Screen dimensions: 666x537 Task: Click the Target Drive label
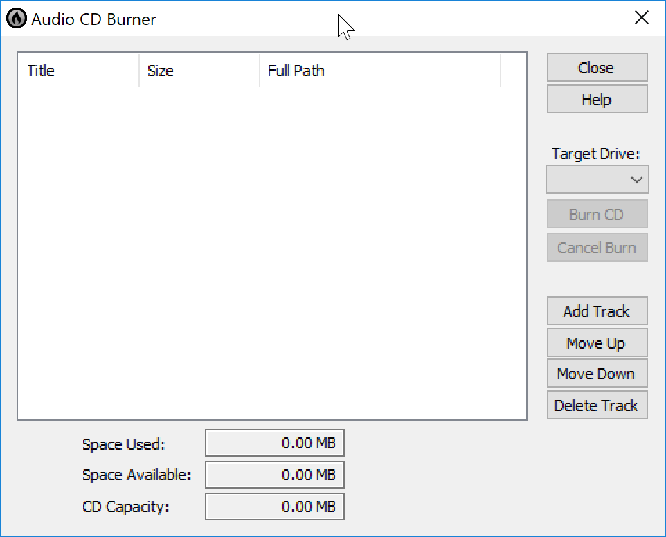[596, 154]
